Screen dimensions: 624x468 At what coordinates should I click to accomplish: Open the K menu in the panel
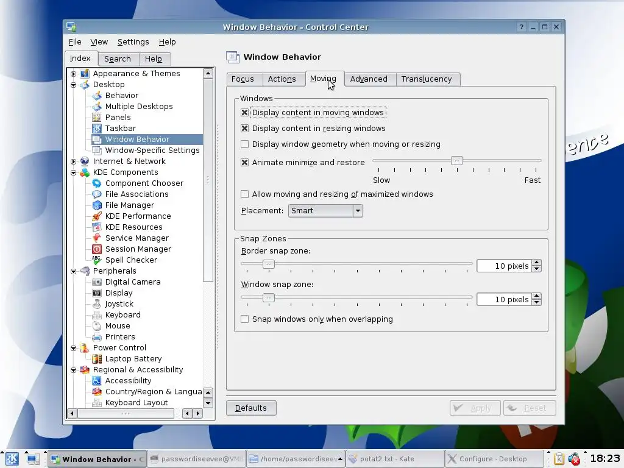12,459
